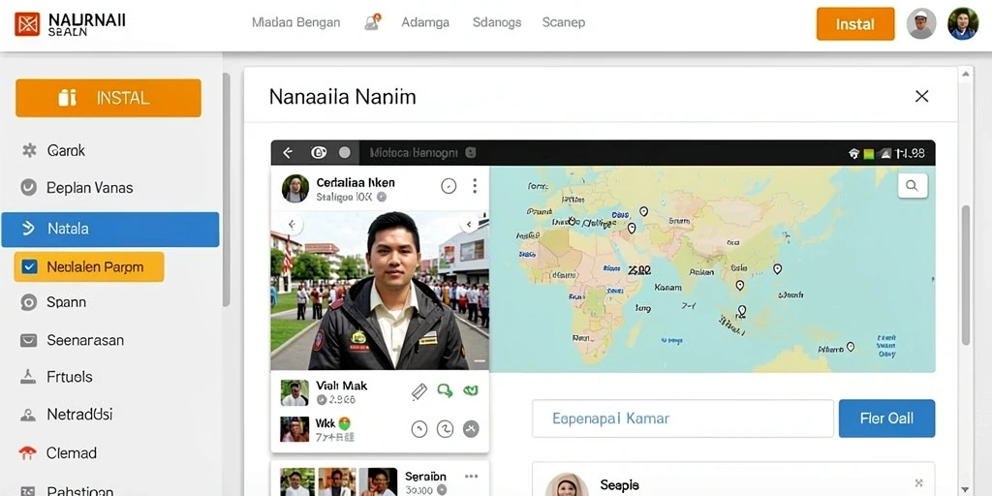Click the pencil edit icon for Viali Mak
The width and height of the screenshot is (992, 496).
[x=418, y=392]
